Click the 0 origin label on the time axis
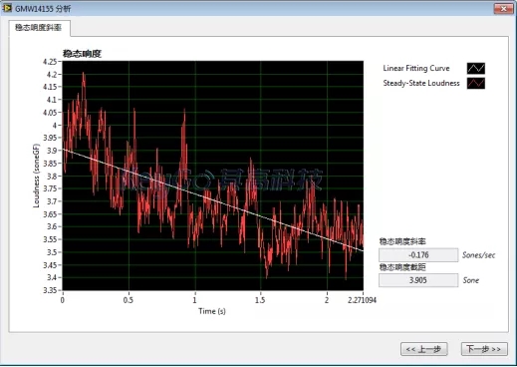The height and width of the screenshot is (367, 517). click(x=63, y=300)
